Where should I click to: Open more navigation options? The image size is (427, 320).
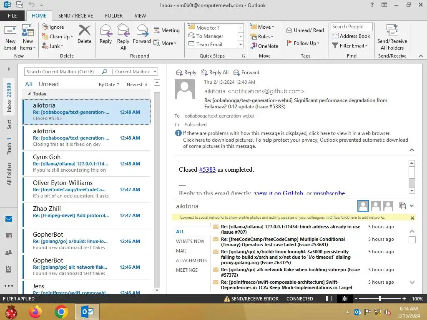(9, 286)
